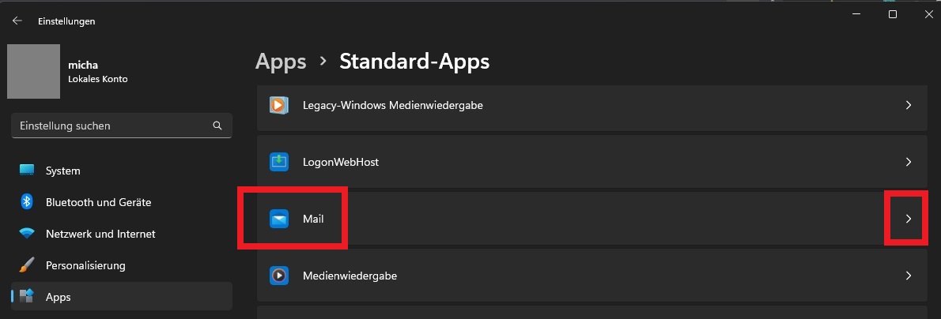Expand the Medienwiedergabe entry chevron

coord(909,276)
